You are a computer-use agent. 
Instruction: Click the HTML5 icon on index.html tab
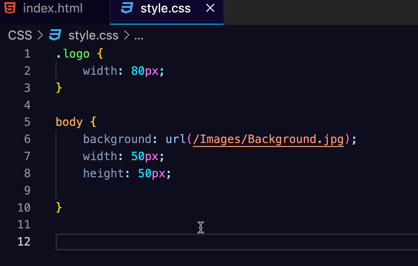pyautogui.click(x=9, y=8)
